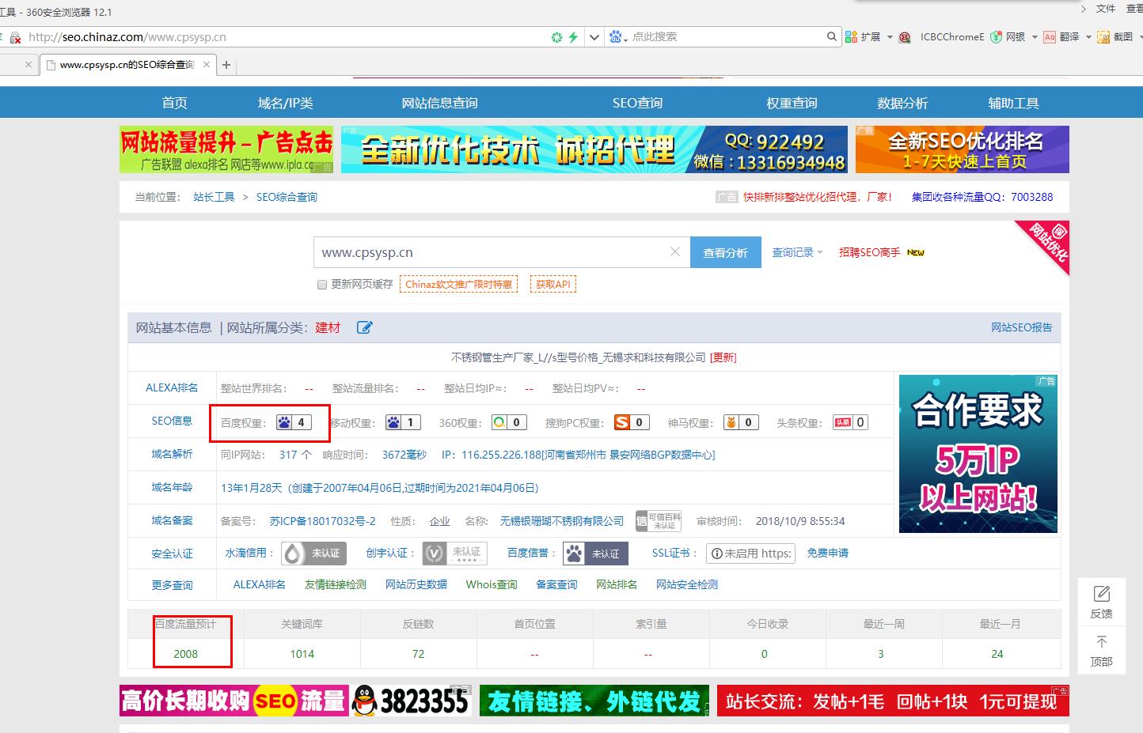Click the Sogou PC weight badge
Viewport: 1143px width, 733px height.
(x=632, y=422)
